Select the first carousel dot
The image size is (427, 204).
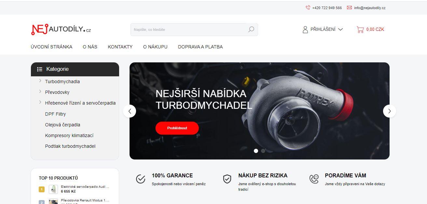click(x=256, y=151)
